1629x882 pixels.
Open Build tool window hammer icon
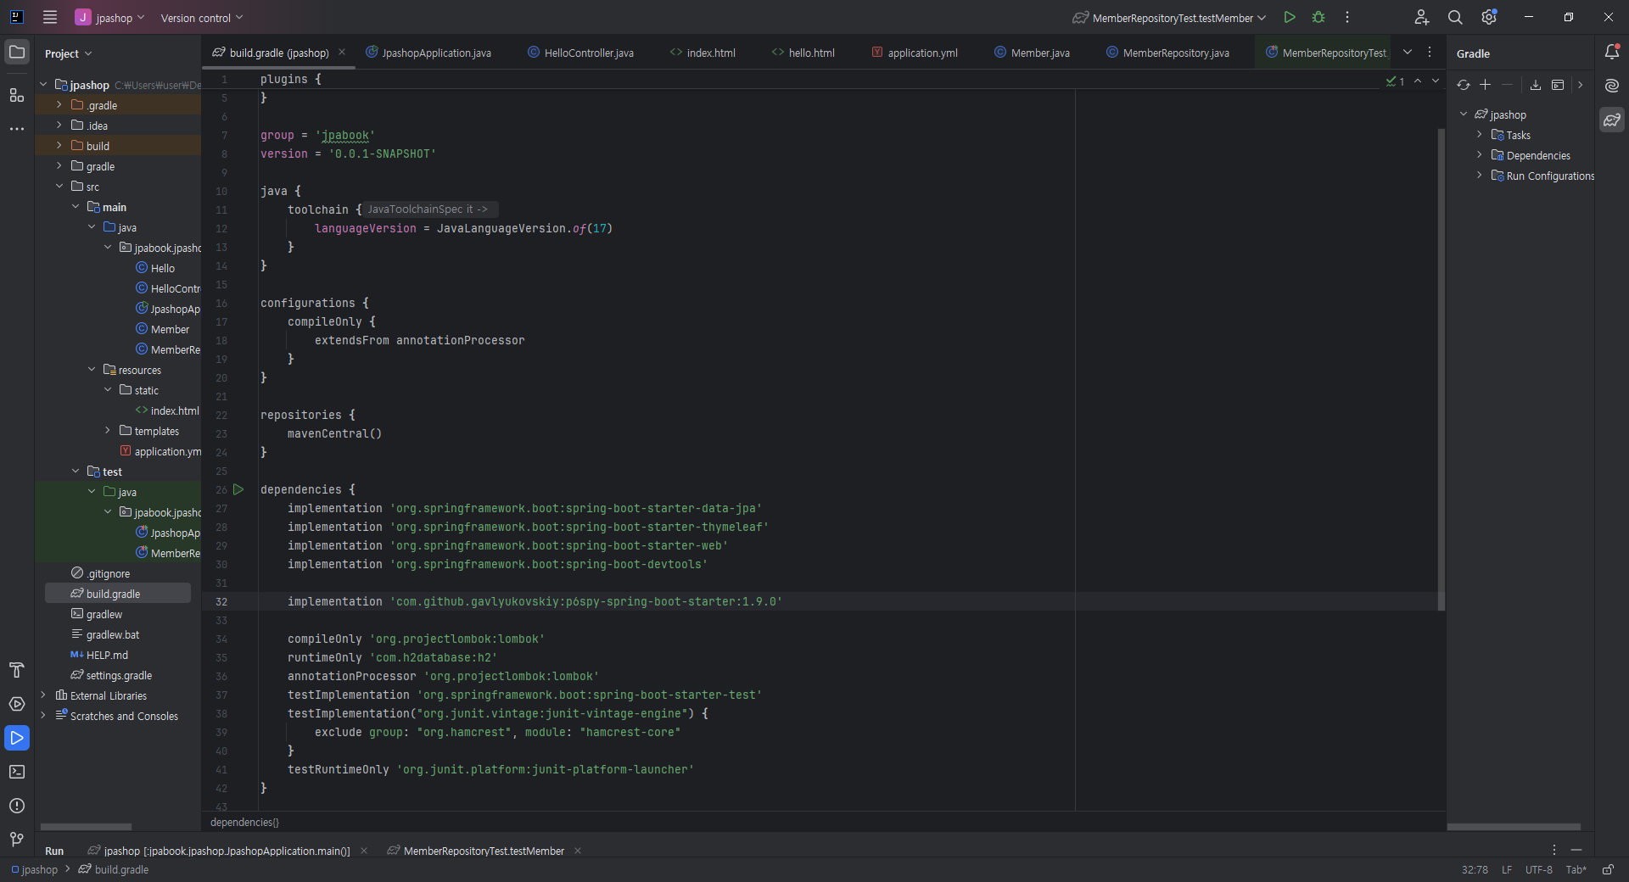tap(17, 670)
